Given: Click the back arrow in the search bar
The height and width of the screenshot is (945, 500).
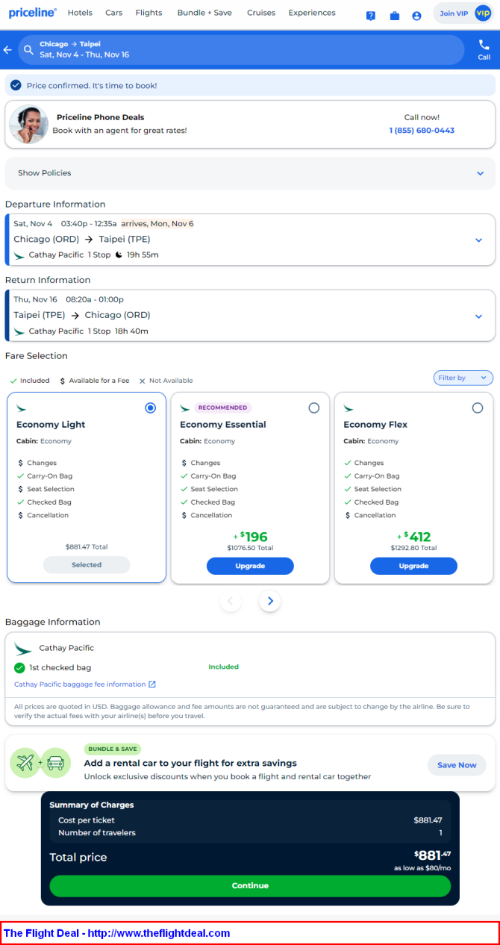Looking at the screenshot, I should pyautogui.click(x=7, y=50).
